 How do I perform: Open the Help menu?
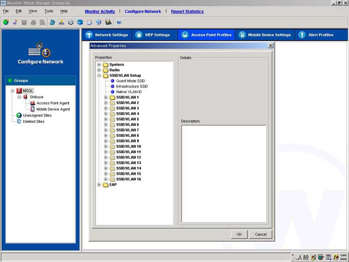[64, 11]
